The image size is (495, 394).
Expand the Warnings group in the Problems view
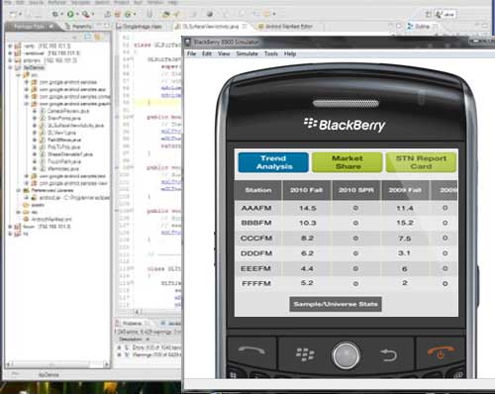120,354
